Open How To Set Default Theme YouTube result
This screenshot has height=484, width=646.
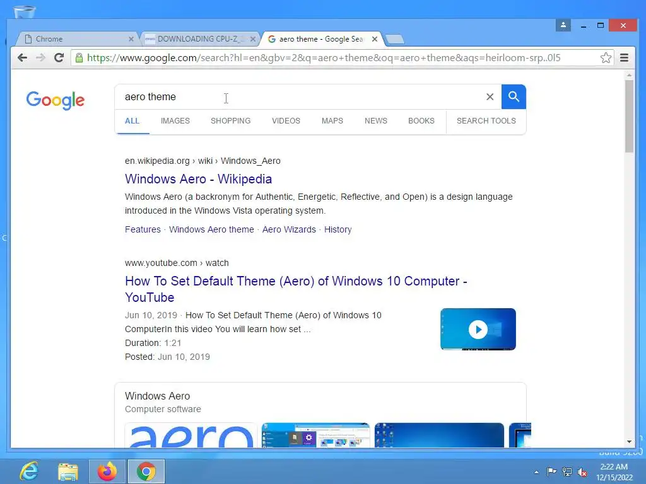(296, 289)
